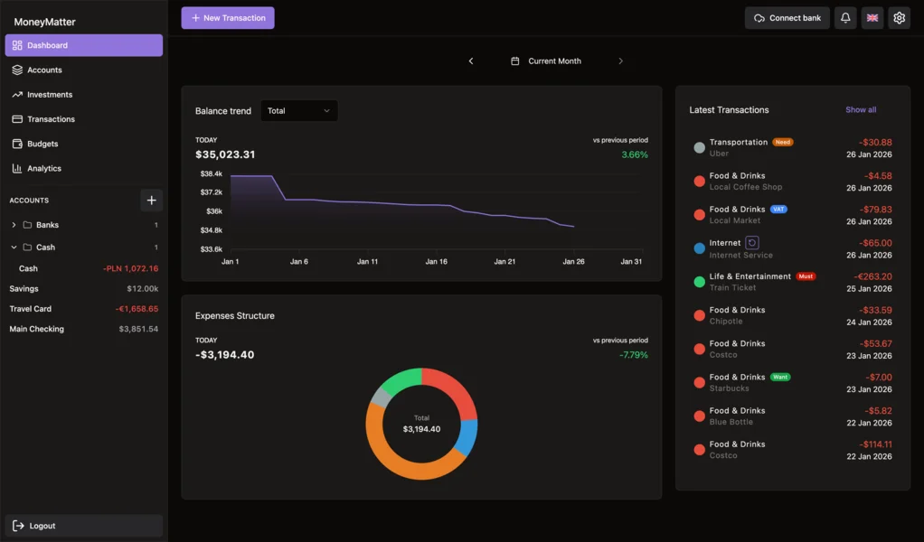Click the Transactions card icon in sidebar
Viewport: 924px width, 542px height.
coord(18,118)
